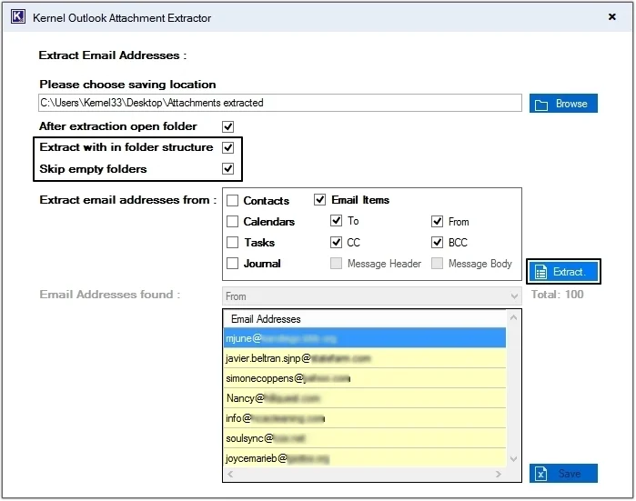Select the info@ email row
Viewport: 636px width, 501px height.
365,419
